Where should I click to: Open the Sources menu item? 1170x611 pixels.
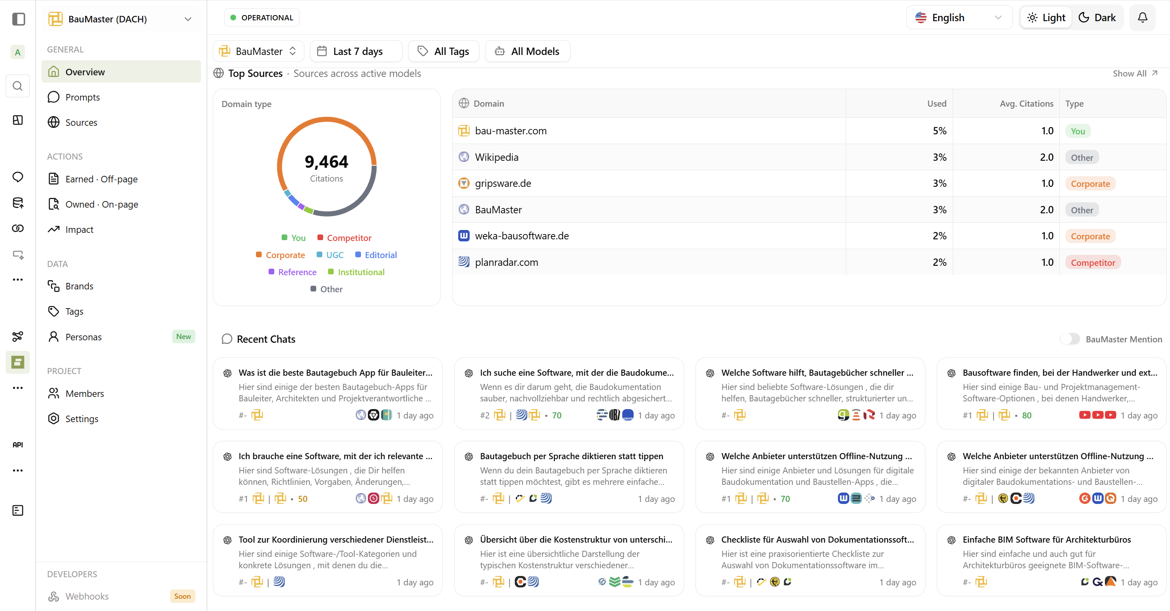click(81, 122)
